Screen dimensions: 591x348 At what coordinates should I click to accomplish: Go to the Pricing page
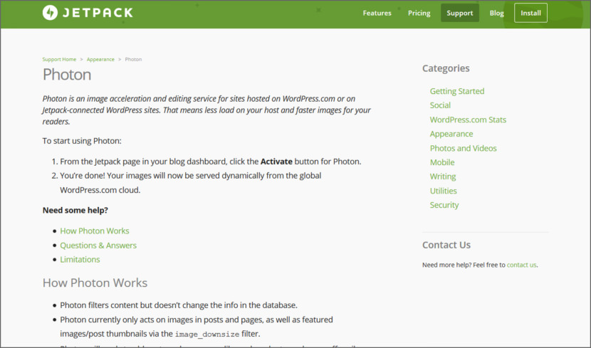pyautogui.click(x=419, y=13)
